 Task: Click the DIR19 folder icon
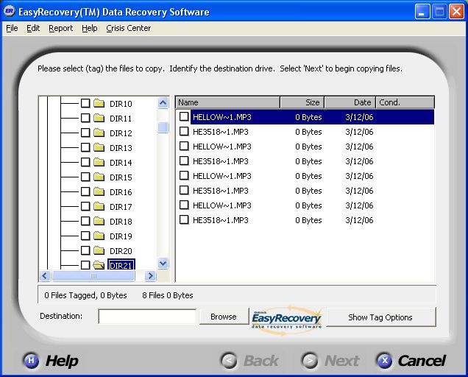coord(99,236)
